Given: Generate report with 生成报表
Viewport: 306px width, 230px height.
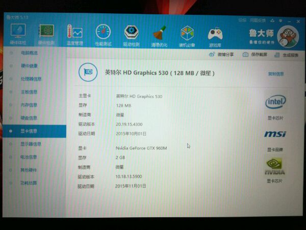Looking at the screenshot, I should click(x=286, y=55).
